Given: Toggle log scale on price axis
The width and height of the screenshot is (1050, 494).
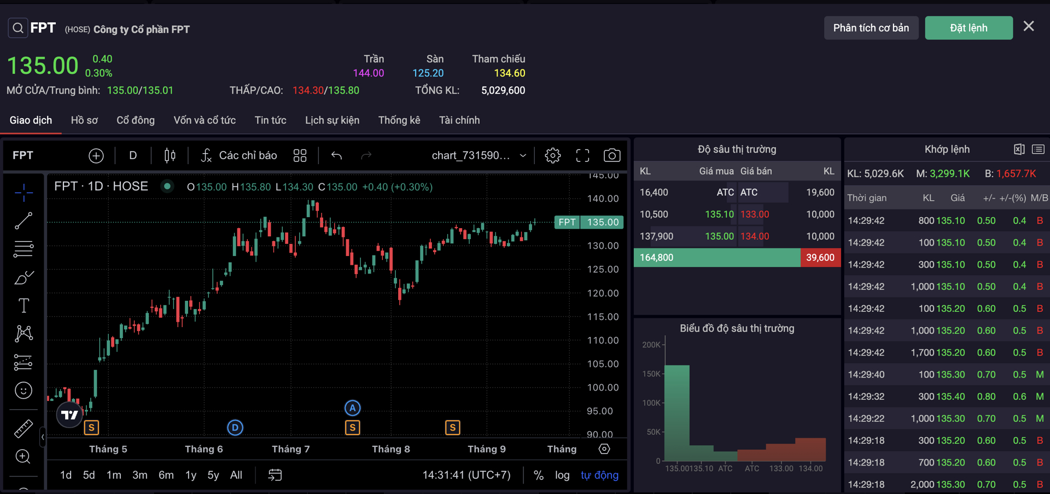Looking at the screenshot, I should 562,475.
